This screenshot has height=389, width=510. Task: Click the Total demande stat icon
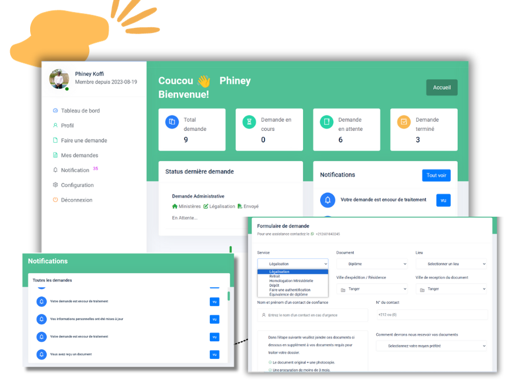(x=172, y=122)
